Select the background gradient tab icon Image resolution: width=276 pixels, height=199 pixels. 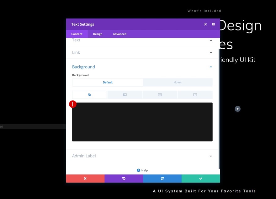[x=125, y=95]
